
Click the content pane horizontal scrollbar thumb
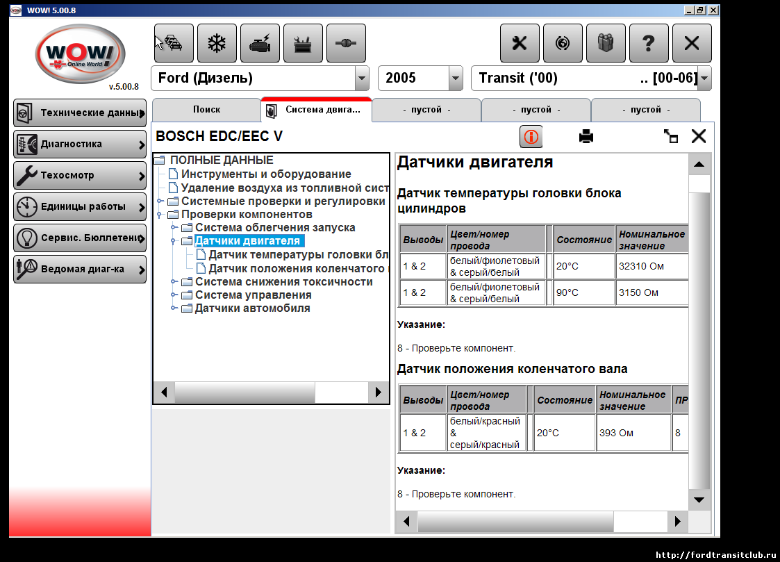515,521
